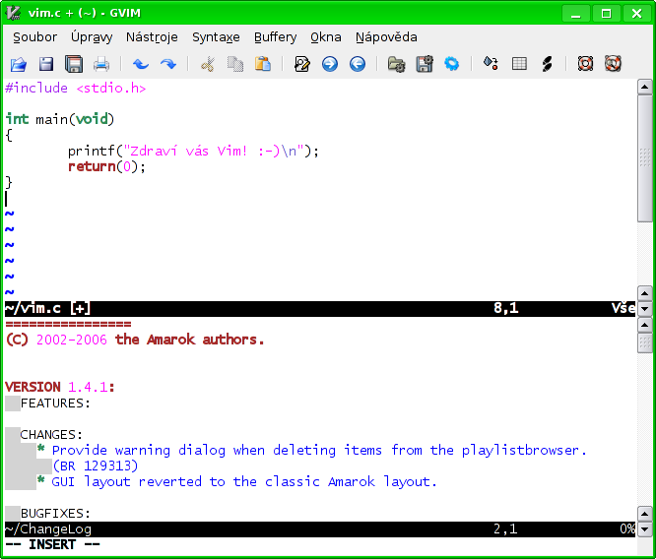Copy the selection with the copy icon
Image resolution: width=656 pixels, height=559 pixels.
pyautogui.click(x=235, y=64)
